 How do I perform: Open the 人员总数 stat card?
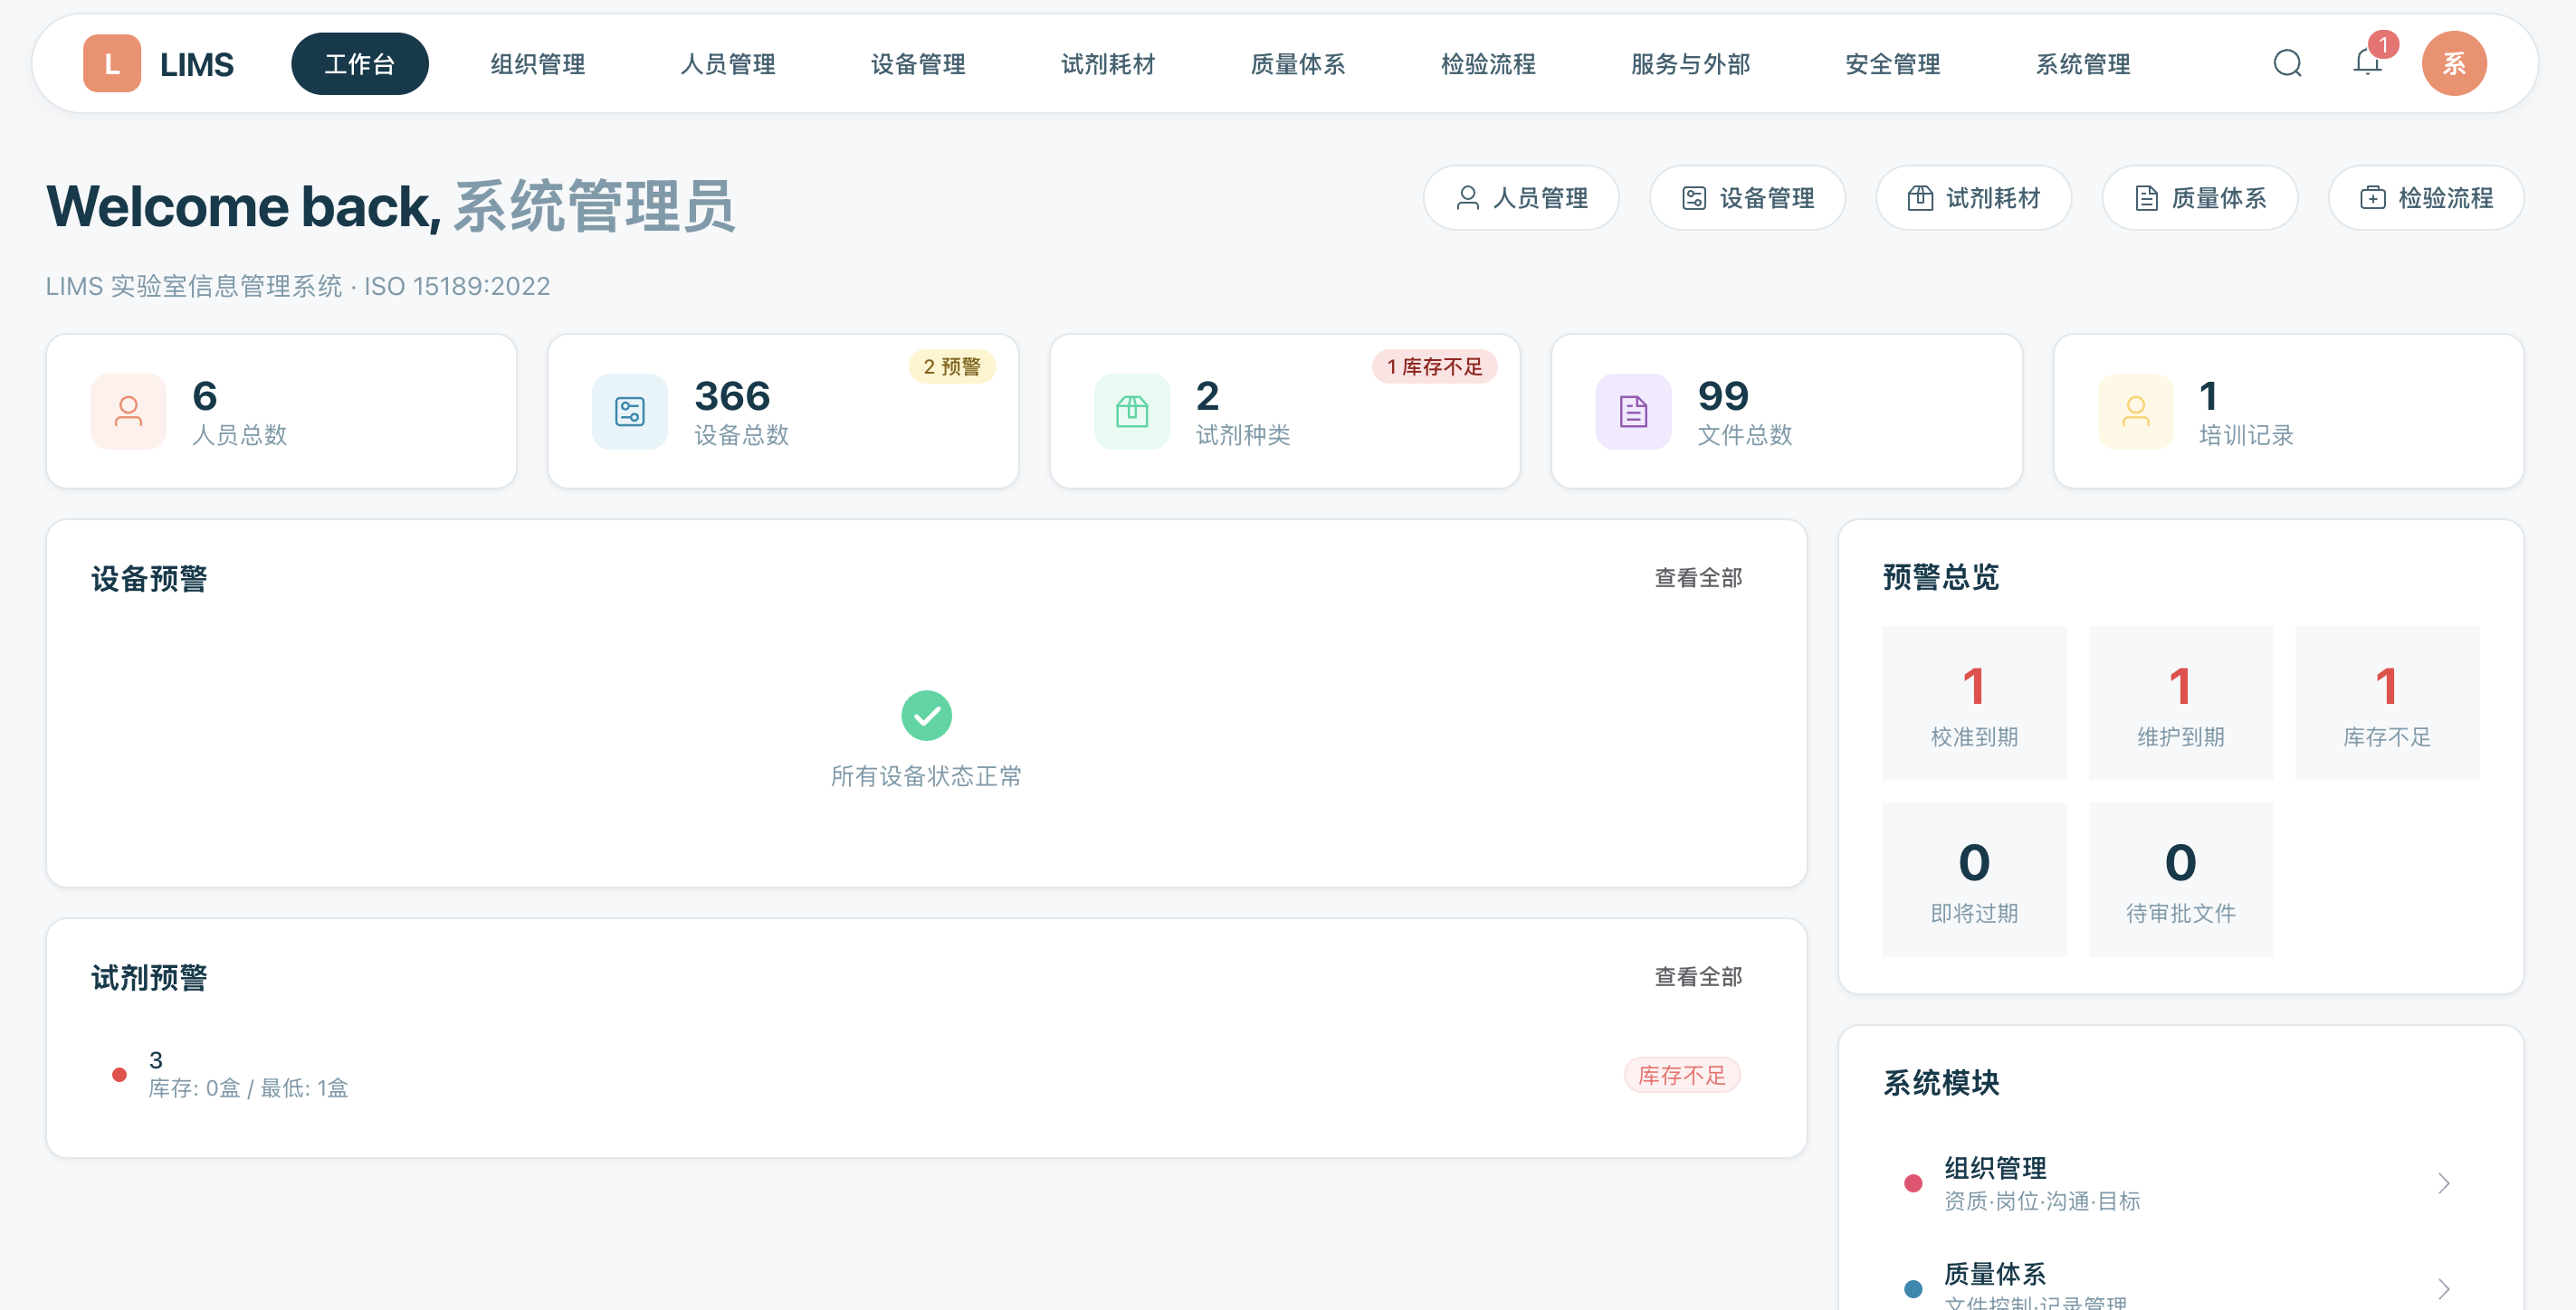pos(281,411)
